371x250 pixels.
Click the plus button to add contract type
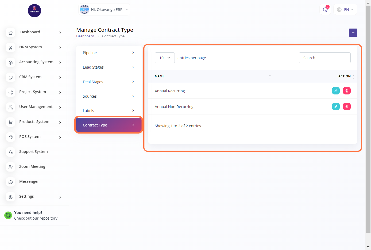point(353,33)
